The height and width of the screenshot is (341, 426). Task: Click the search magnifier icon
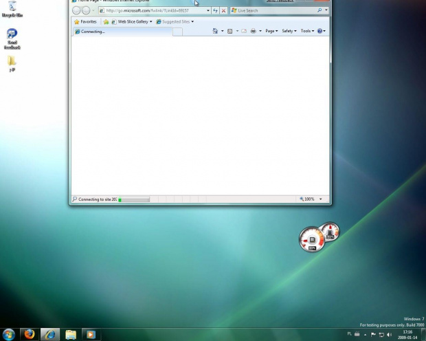coord(319,10)
